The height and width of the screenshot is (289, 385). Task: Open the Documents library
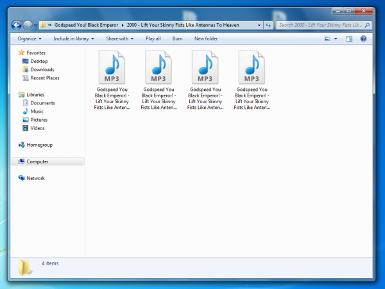[43, 103]
